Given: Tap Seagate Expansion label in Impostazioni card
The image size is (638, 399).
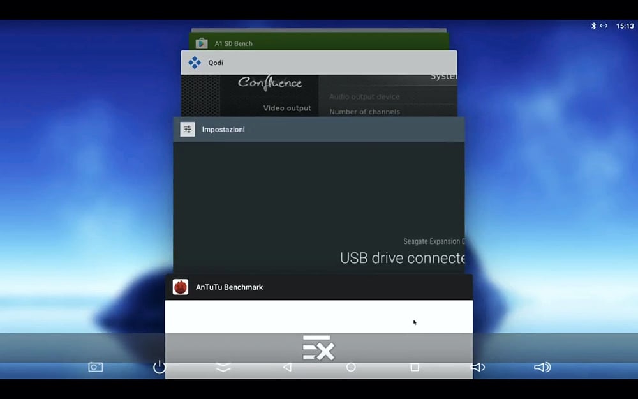Looking at the screenshot, I should click(x=434, y=241).
